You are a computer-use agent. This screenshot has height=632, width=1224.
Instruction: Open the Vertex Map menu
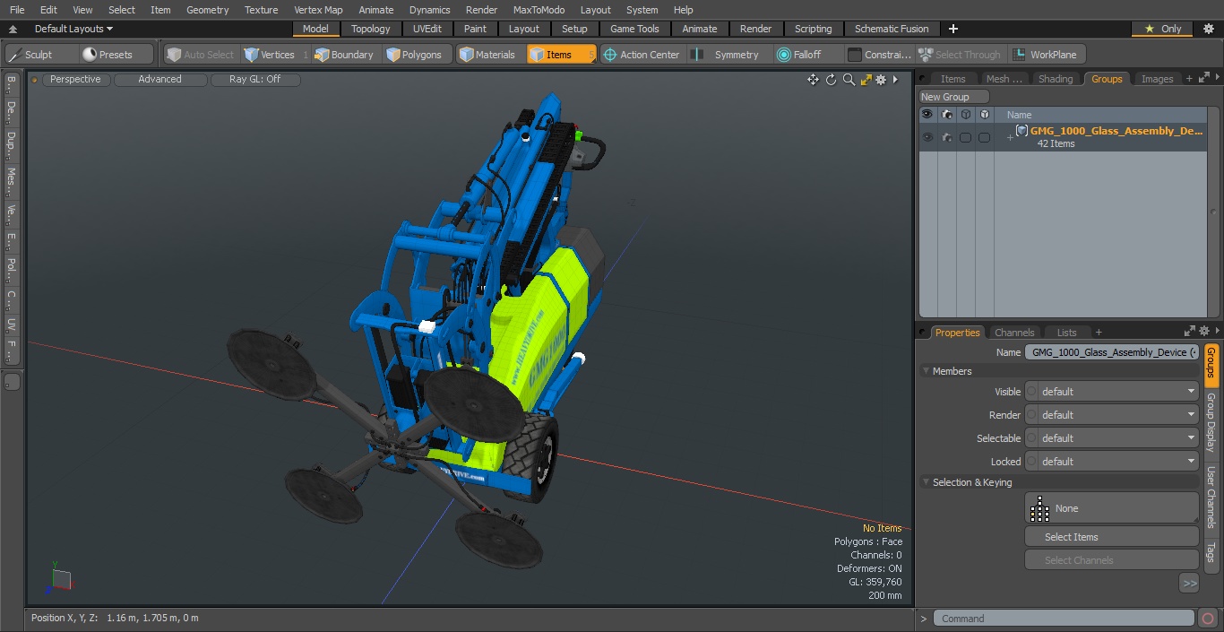click(x=318, y=10)
